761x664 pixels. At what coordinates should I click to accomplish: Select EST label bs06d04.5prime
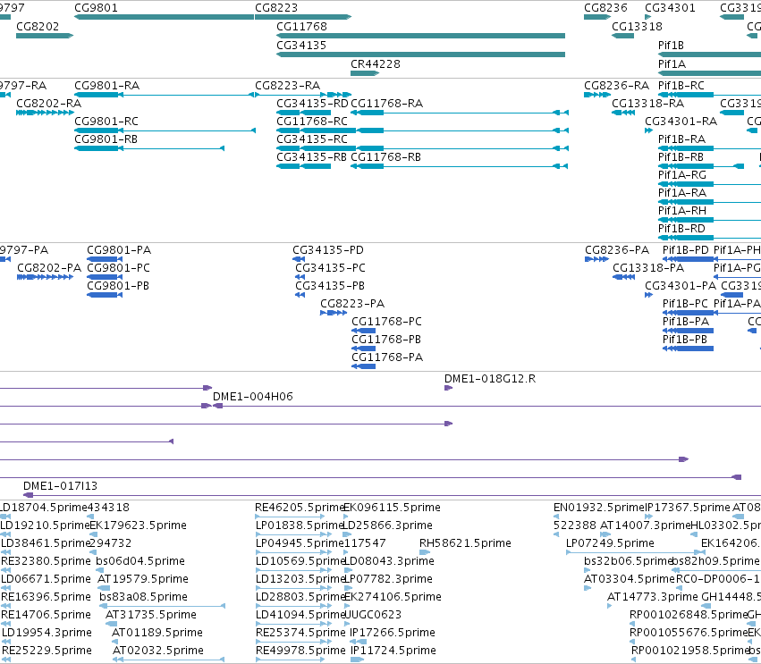click(x=140, y=561)
